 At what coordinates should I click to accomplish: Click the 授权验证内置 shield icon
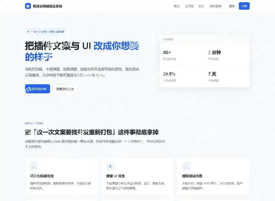186,166
